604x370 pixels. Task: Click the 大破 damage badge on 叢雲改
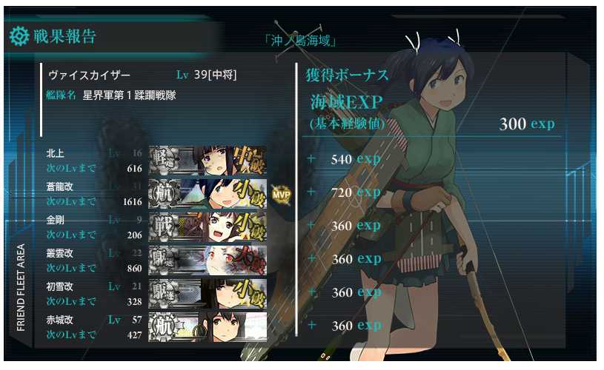click(x=250, y=260)
